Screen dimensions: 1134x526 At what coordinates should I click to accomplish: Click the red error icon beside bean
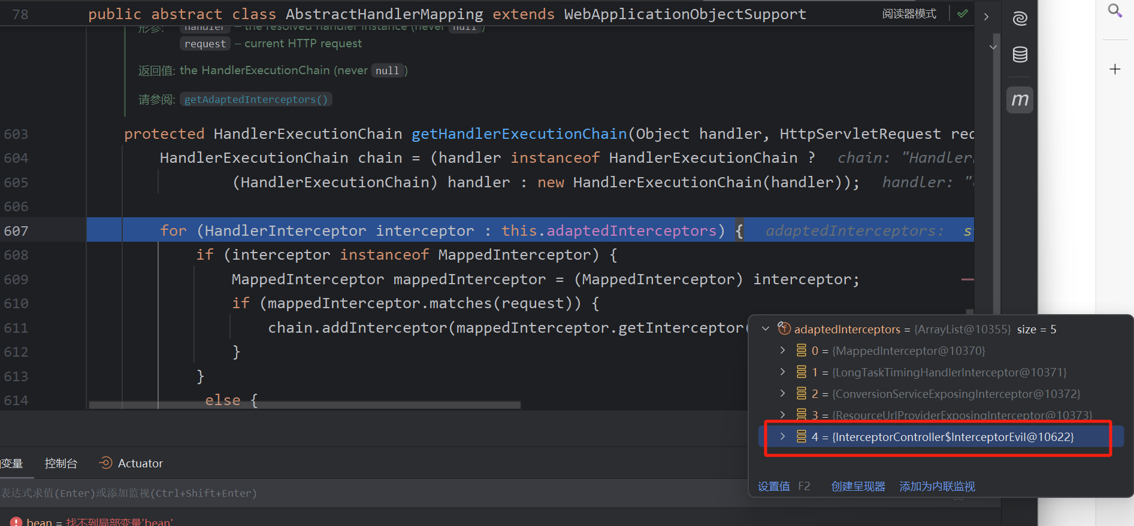[x=16, y=522]
